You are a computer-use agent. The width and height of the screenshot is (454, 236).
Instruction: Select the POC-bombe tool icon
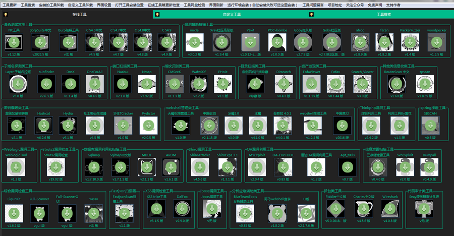[x=277, y=42]
